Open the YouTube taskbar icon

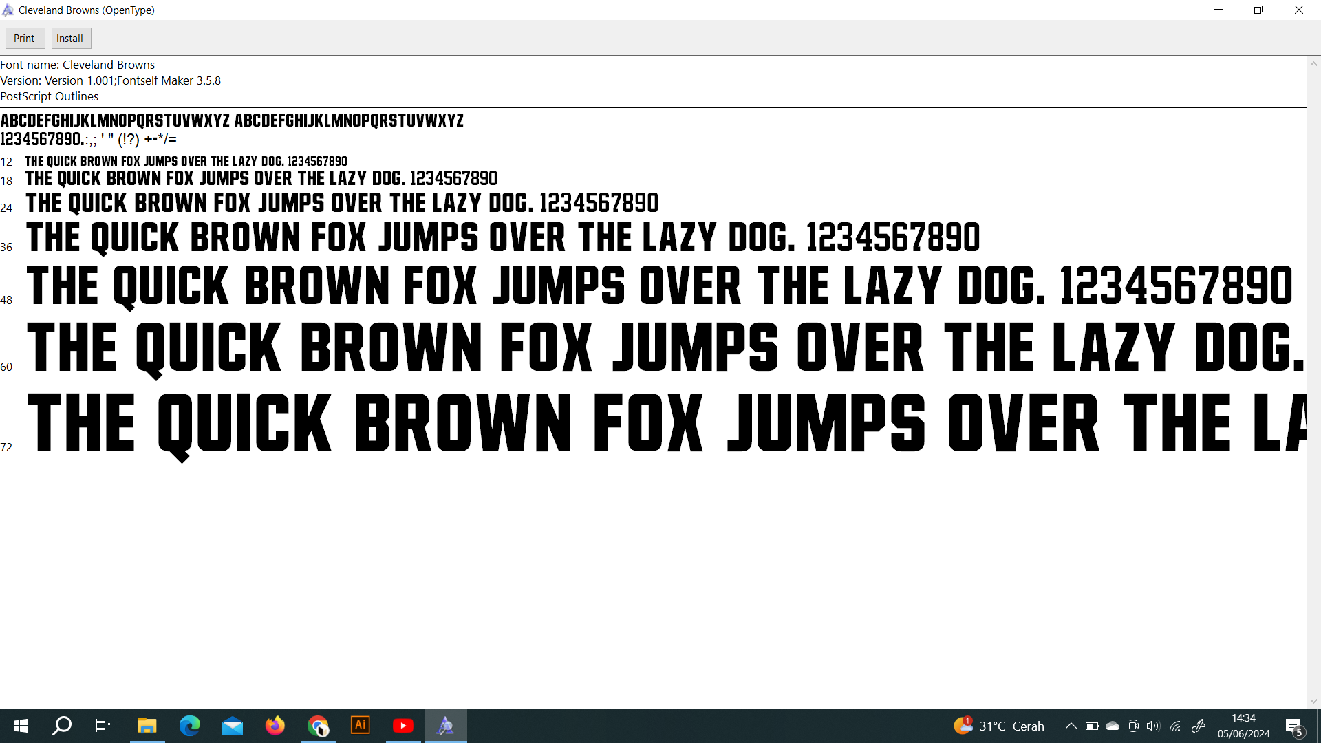tap(403, 726)
